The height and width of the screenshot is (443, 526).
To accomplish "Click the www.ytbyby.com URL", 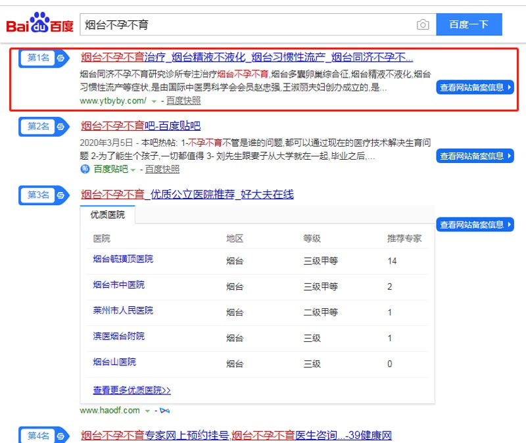I will 113,101.
